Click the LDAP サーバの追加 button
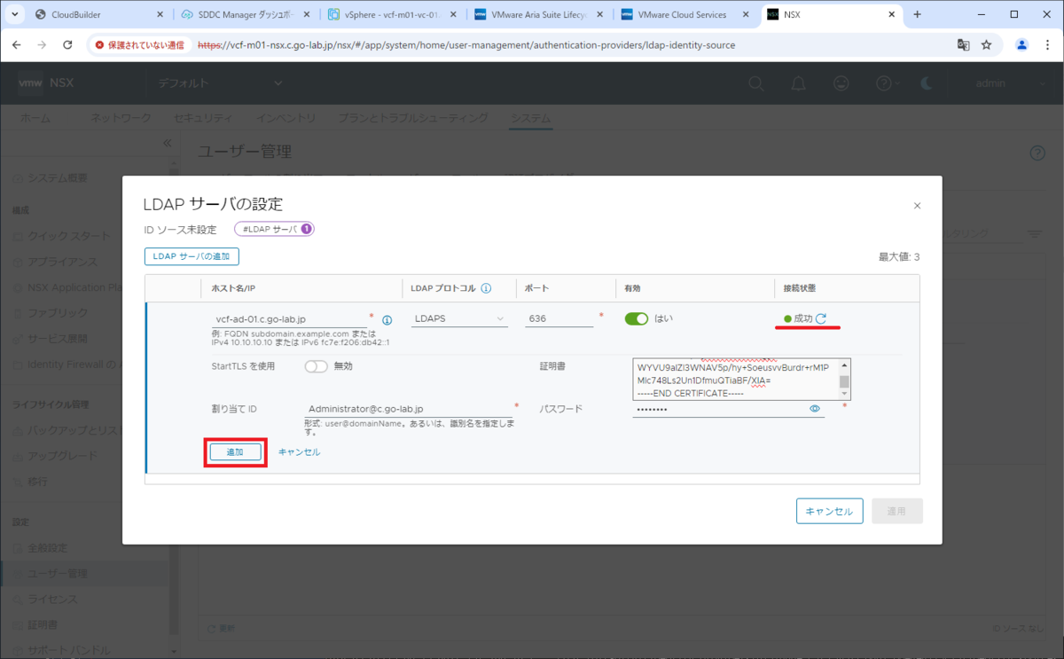1064x659 pixels. (192, 256)
